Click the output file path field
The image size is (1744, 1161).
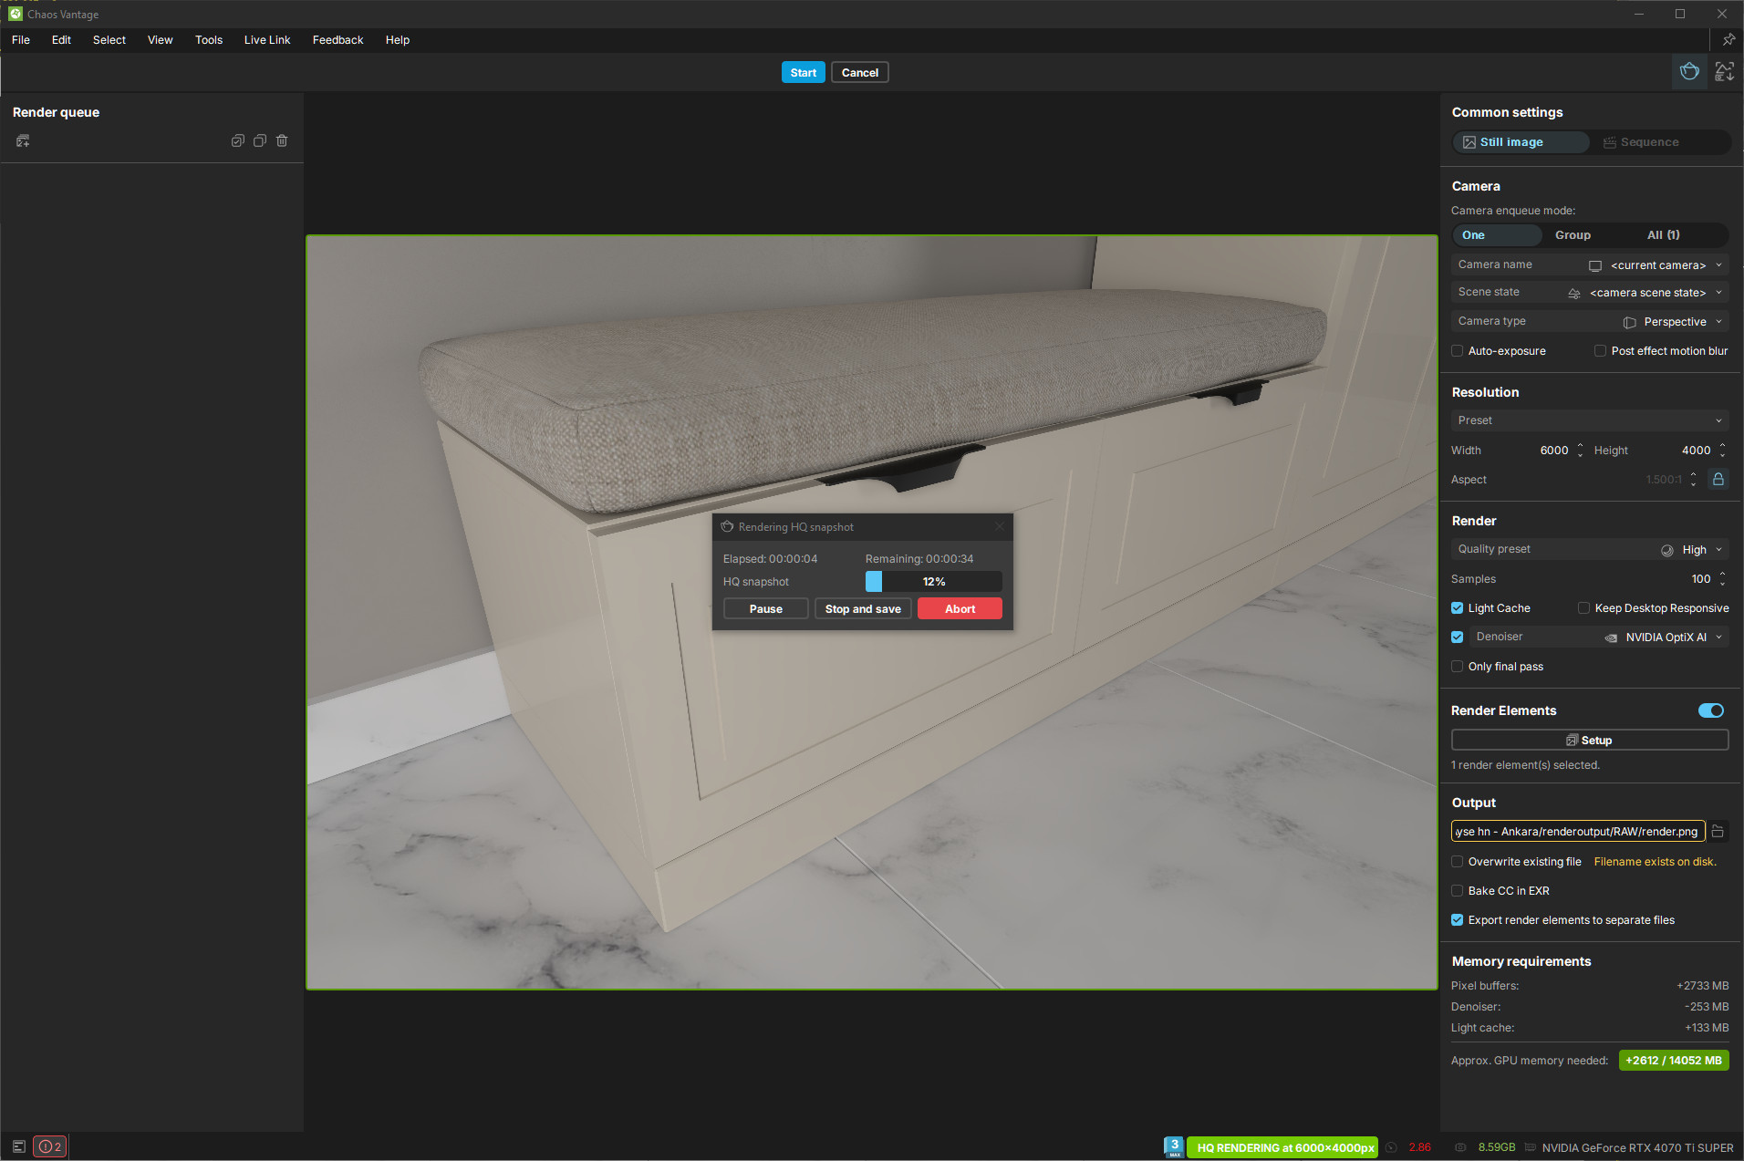pos(1577,831)
